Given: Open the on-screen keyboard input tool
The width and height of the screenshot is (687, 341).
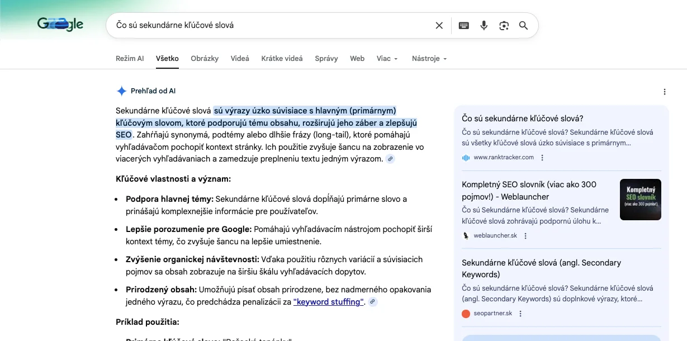Looking at the screenshot, I should (463, 25).
